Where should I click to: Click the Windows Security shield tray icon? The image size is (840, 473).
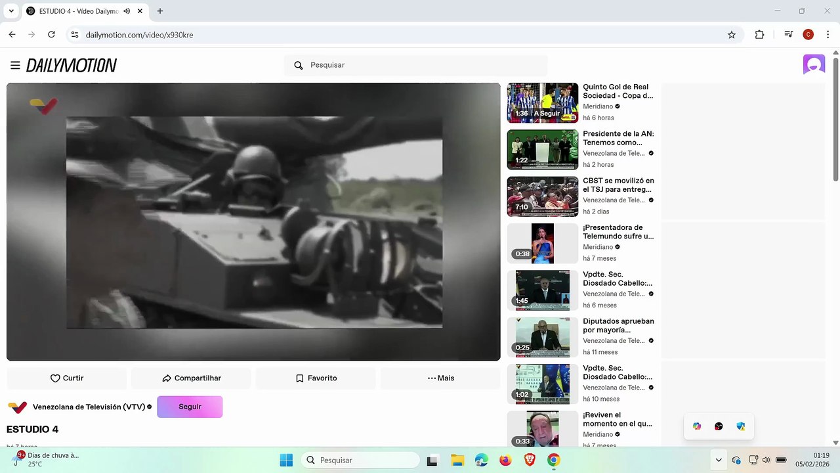(x=741, y=426)
